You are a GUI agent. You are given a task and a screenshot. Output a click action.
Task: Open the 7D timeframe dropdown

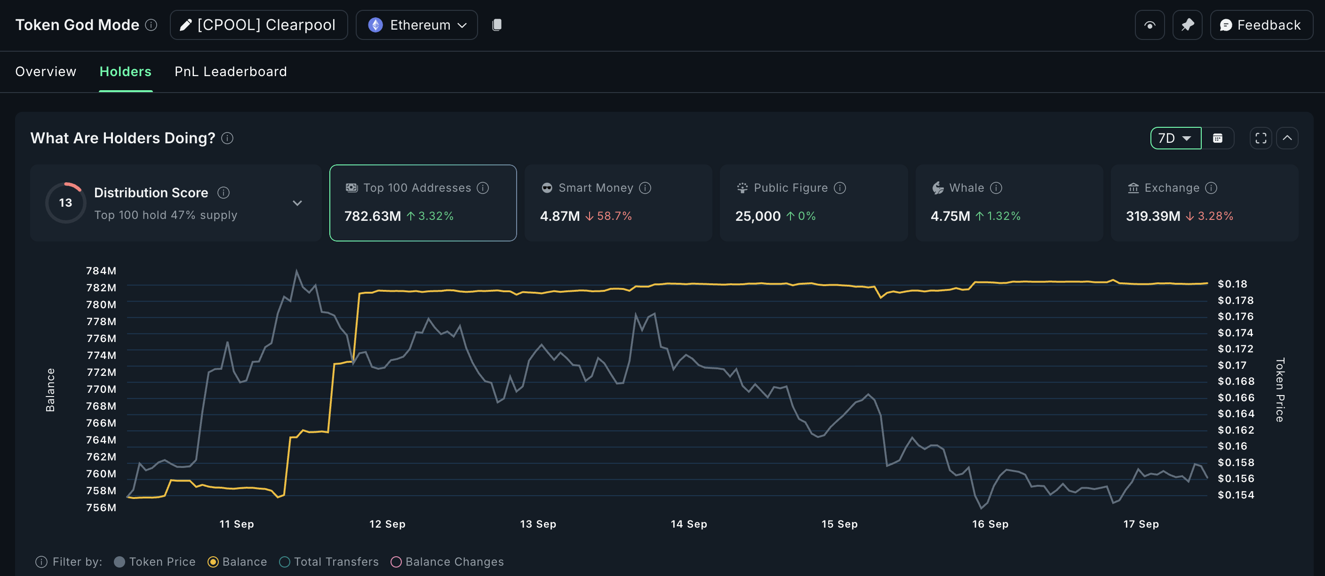pyautogui.click(x=1175, y=138)
